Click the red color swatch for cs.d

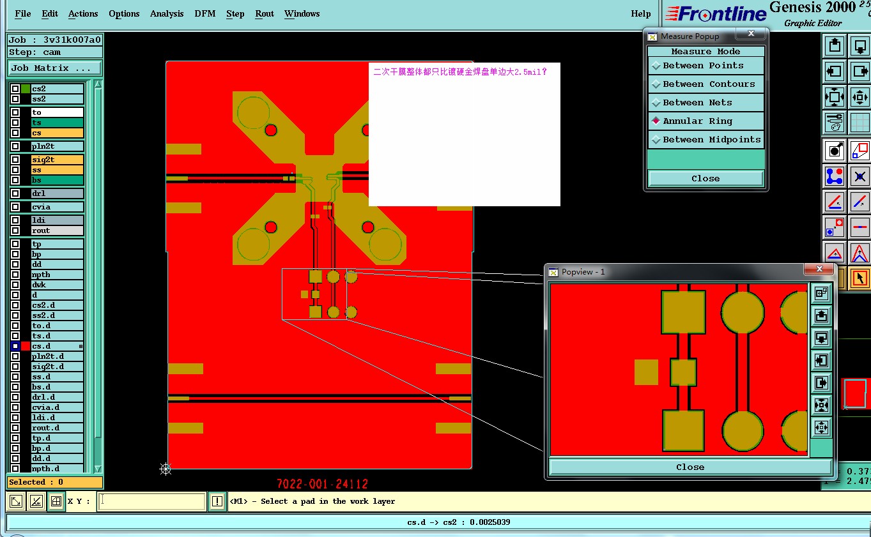[26, 346]
